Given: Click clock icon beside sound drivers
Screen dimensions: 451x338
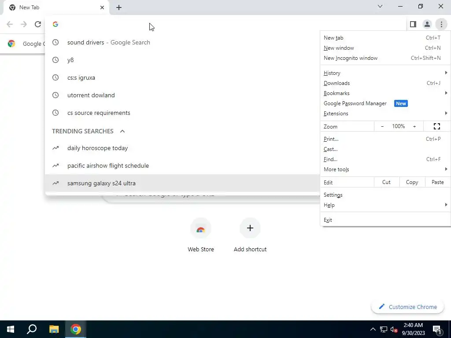Looking at the screenshot, I should (x=55, y=42).
